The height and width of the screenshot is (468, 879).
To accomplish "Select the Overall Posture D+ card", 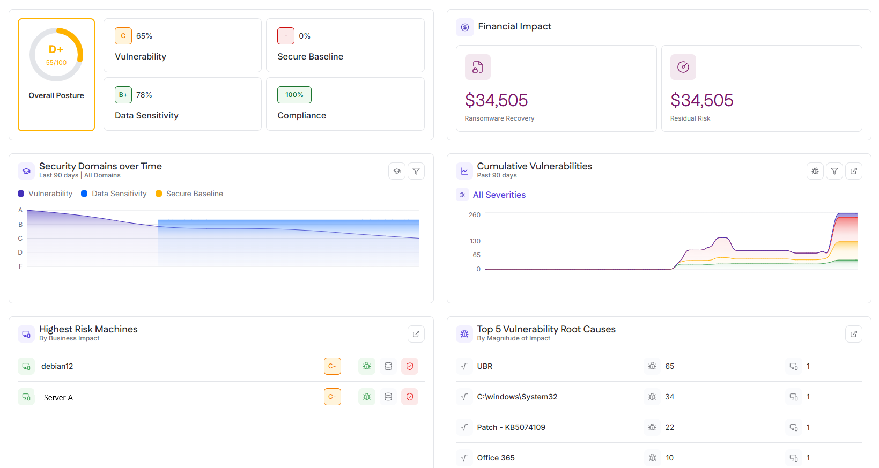I will pyautogui.click(x=56, y=75).
